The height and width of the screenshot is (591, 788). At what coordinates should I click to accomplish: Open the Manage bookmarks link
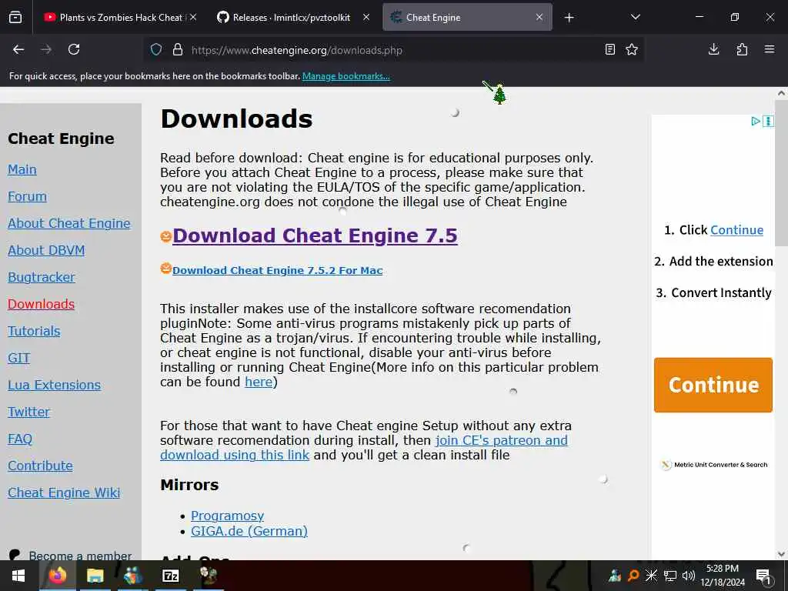346,76
